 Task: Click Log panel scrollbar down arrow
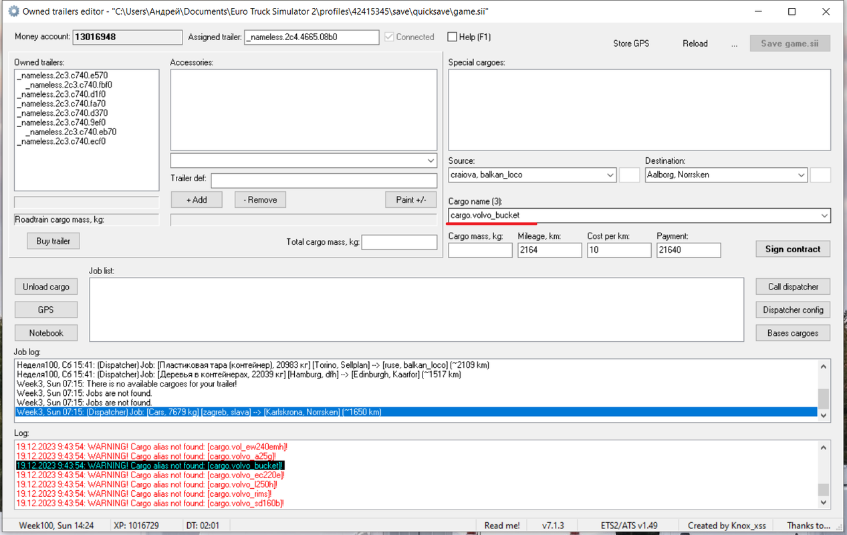click(x=824, y=502)
